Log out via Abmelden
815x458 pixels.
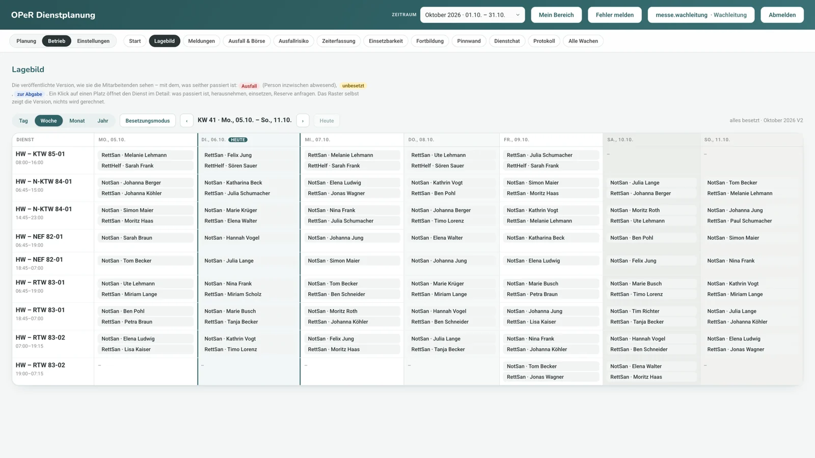(782, 15)
